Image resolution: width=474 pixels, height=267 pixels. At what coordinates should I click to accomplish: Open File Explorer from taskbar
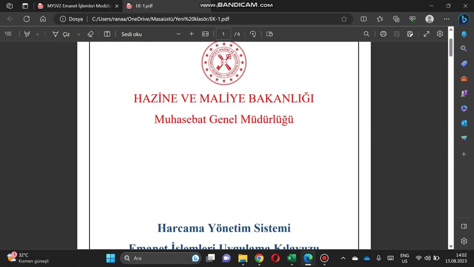pos(243,258)
